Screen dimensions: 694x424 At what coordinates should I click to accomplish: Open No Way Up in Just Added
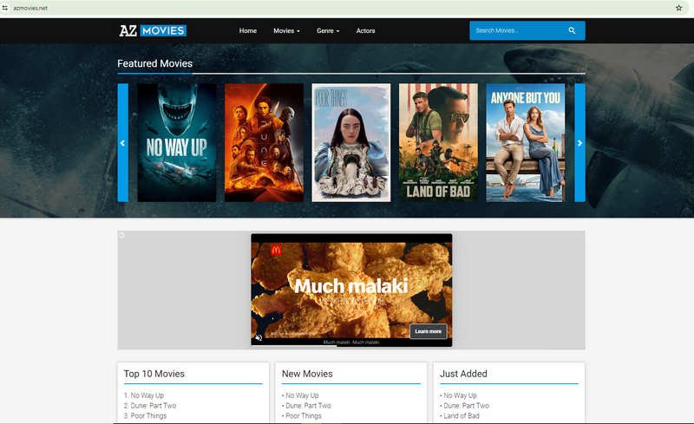click(461, 395)
